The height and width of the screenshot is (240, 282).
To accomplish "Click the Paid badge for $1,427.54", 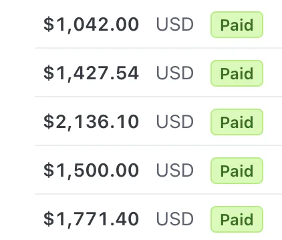I will coord(237,73).
